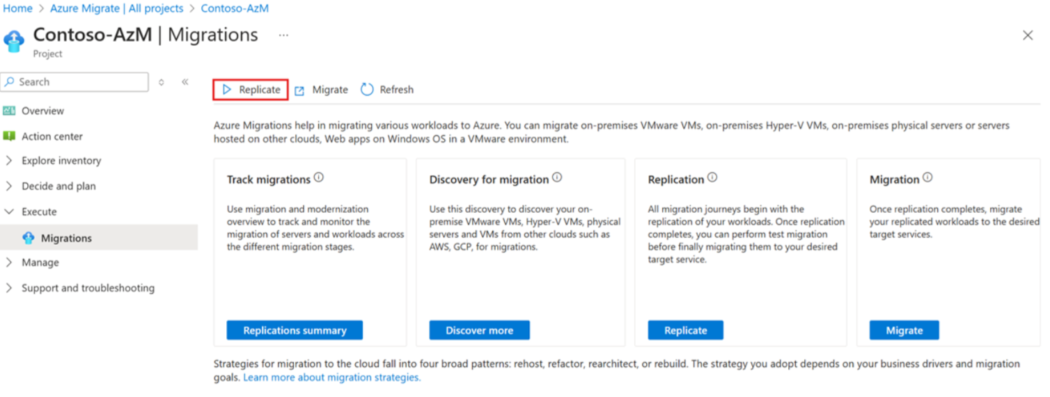1050x397 pixels.
Task: Open Learn more about migration strategies link
Action: click(332, 378)
